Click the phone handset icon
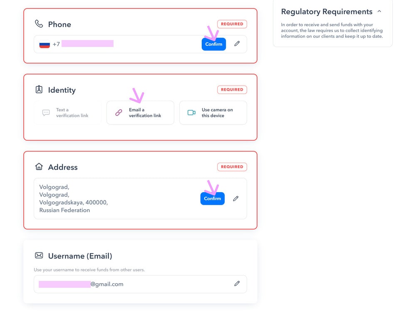416x312 pixels. pos(39,24)
